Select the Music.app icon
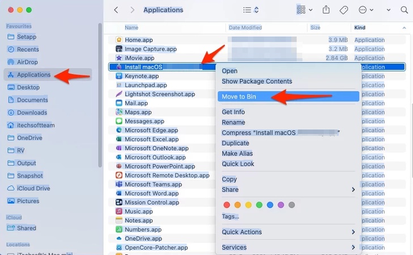This screenshot has height=255, width=413. (119, 211)
